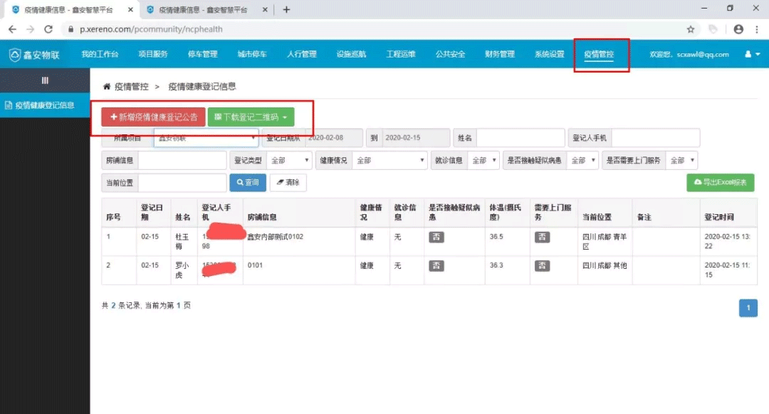Image resolution: width=769 pixels, height=414 pixels.
Task: Open the 所属项目 dropdown
Action: click(x=206, y=138)
